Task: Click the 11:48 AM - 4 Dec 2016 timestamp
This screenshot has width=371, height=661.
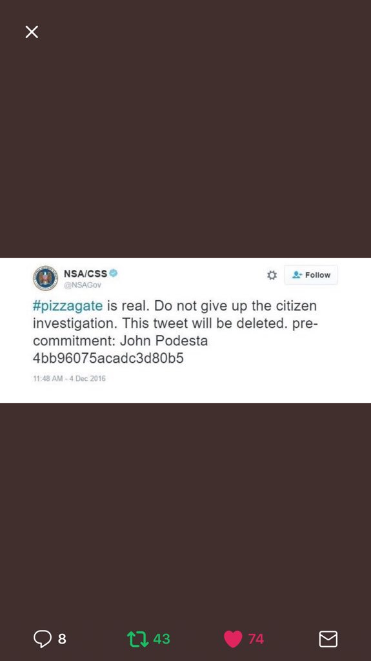Action: (x=69, y=378)
